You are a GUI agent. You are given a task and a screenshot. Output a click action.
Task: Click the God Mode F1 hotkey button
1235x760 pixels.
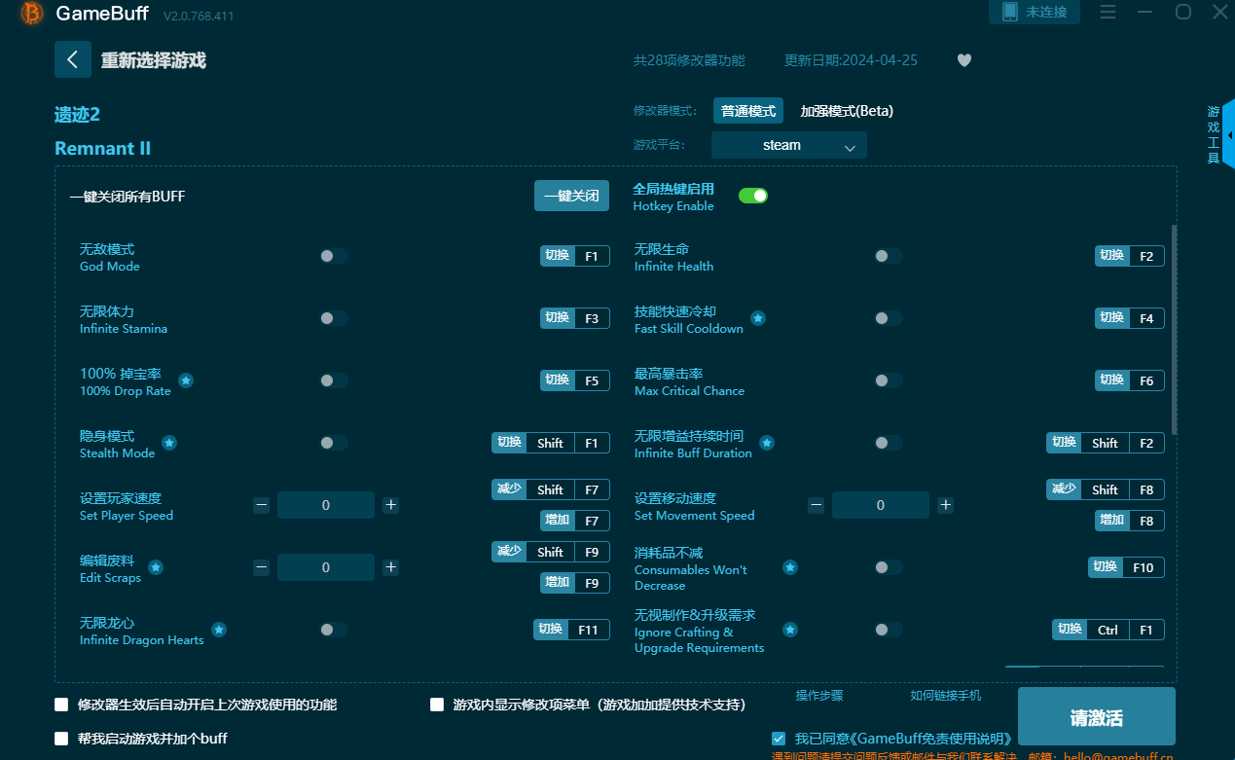point(575,256)
